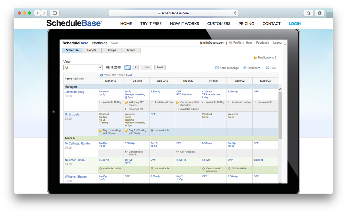This screenshot has width=347, height=214.
Task: Click the note icon for 'Will bring TPS reports'
Action: click(126, 102)
